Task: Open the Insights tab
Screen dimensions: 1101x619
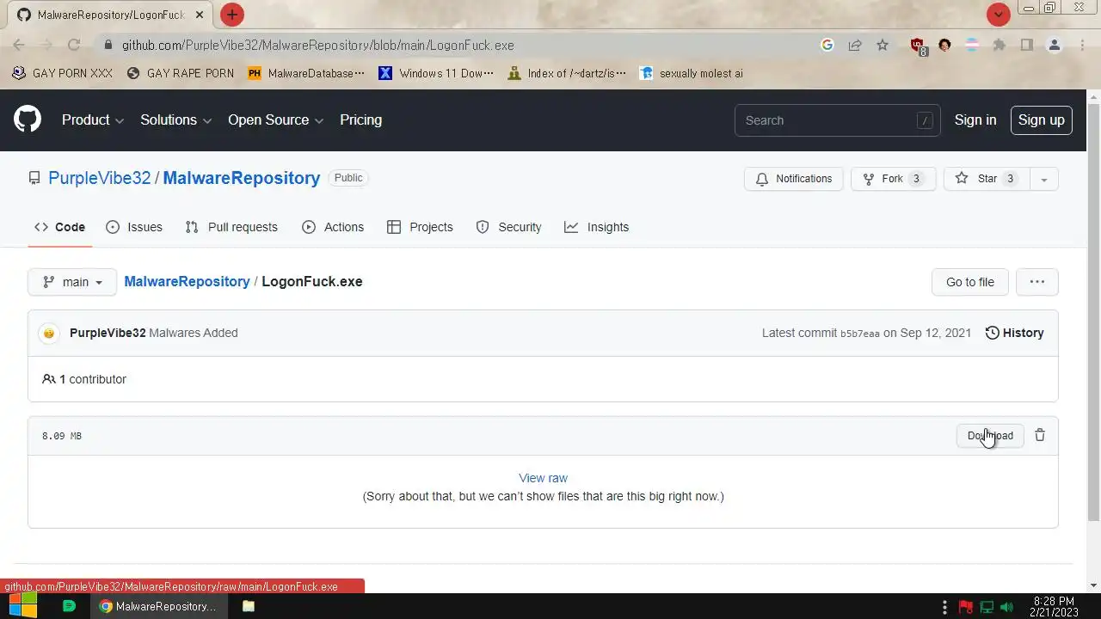Action: 596,227
